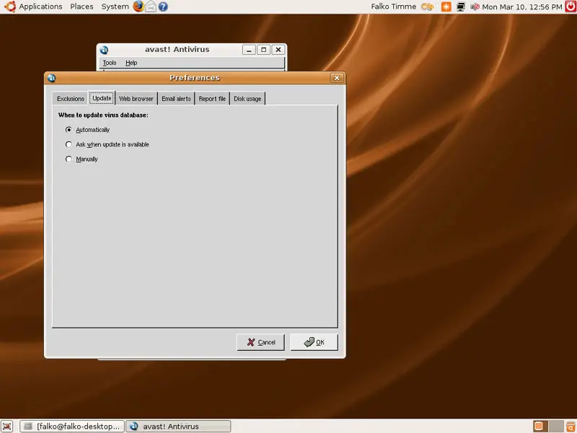Confirm preferences with OK button

coord(314,342)
